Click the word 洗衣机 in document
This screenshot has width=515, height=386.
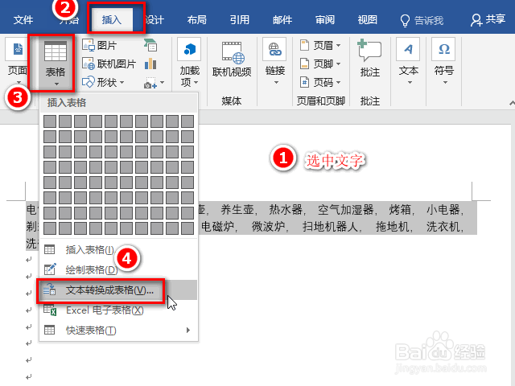pyautogui.click(x=443, y=227)
